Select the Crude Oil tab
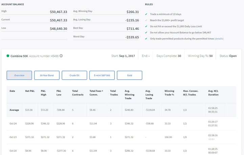Image resolution: width=244 pixels, height=155 pixels. (74, 75)
